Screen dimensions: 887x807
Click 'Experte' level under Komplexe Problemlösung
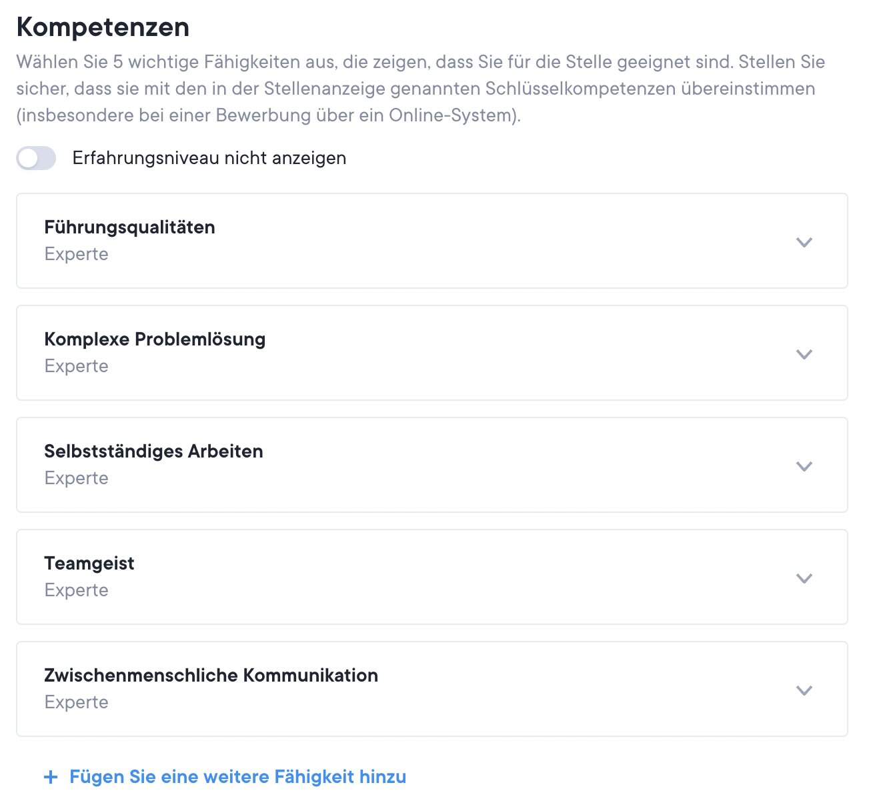[76, 366]
